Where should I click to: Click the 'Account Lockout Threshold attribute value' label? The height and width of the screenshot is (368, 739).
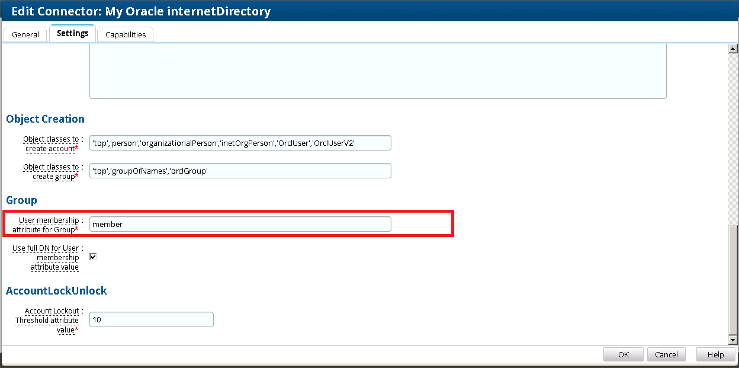[49, 320]
